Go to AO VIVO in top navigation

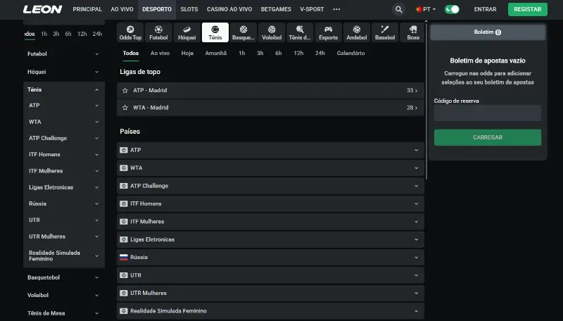(122, 9)
